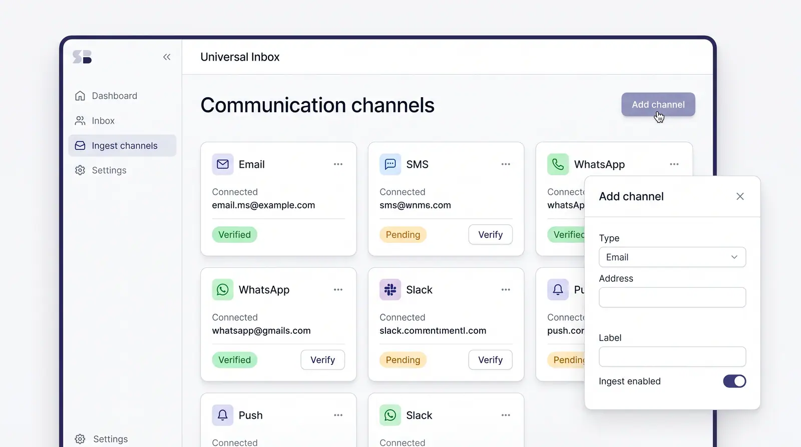Image resolution: width=801 pixels, height=447 pixels.
Task: Click Verified badge on whatsapp@gmails.com card
Action: tap(234, 360)
